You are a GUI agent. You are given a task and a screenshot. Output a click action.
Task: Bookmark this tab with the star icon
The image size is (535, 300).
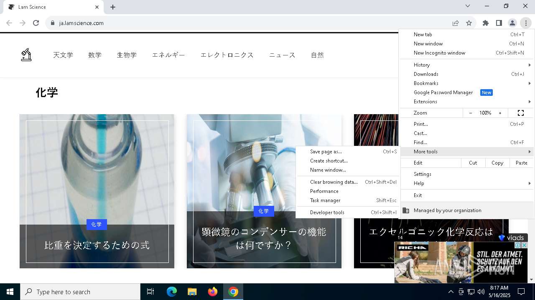point(469,23)
